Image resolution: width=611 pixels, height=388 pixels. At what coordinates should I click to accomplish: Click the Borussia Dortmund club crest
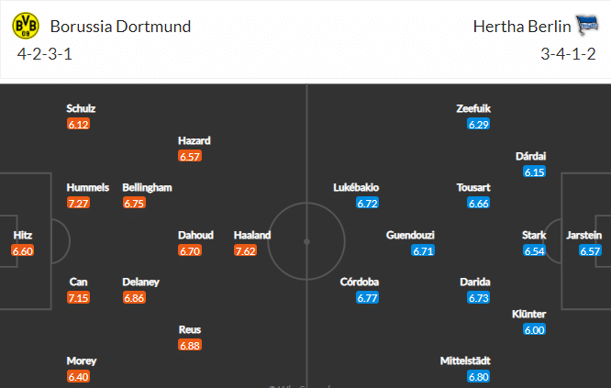pos(26,26)
